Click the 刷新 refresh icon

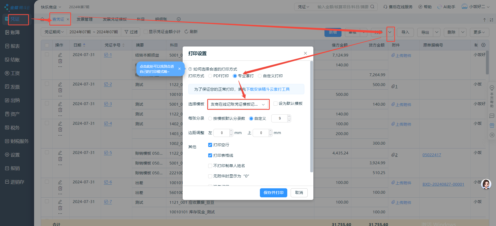click(x=186, y=32)
